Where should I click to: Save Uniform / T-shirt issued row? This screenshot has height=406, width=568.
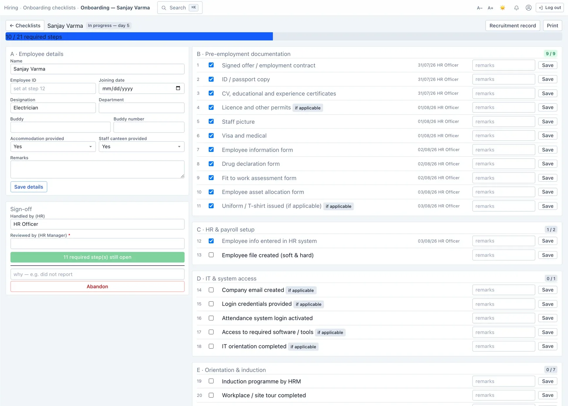(x=547, y=206)
